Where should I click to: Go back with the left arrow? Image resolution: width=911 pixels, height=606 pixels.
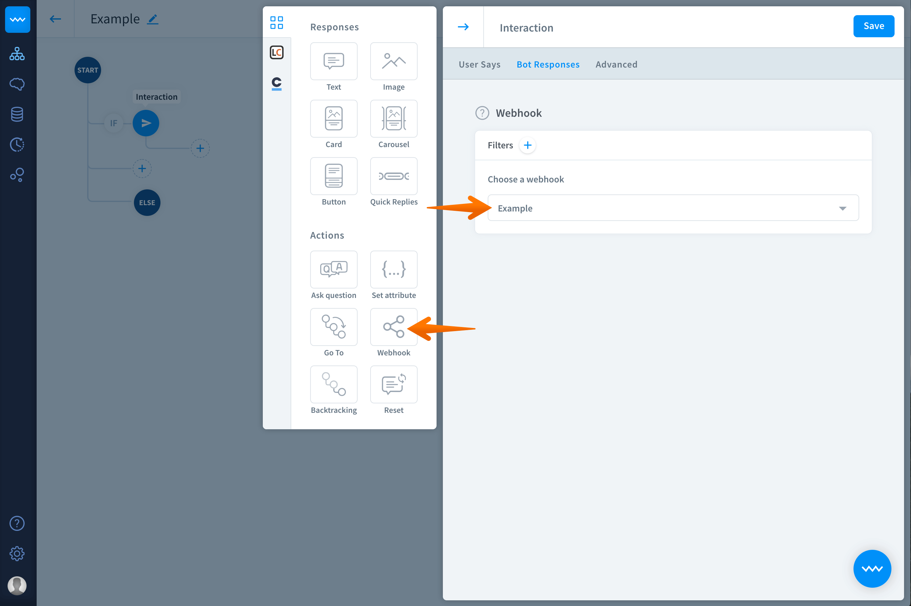[55, 19]
